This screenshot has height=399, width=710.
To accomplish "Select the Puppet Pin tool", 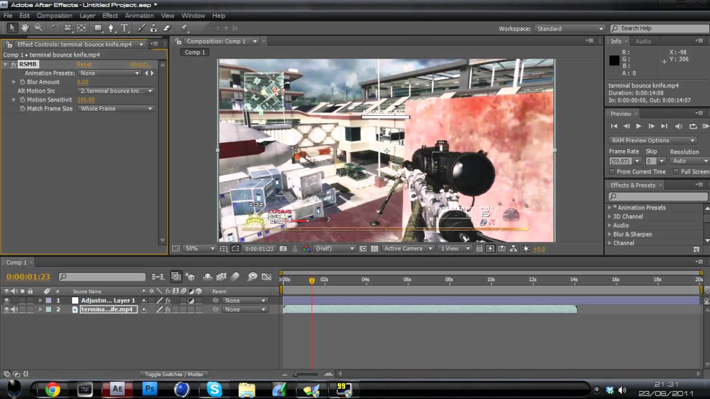I will tap(184, 28).
